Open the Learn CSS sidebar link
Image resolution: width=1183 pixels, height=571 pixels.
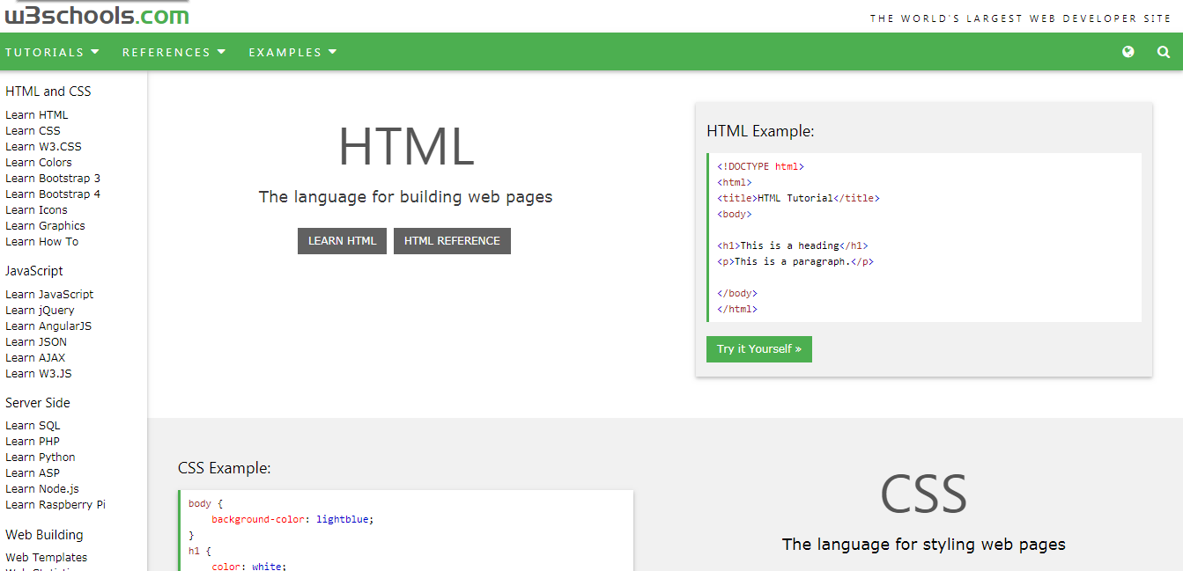[x=33, y=131]
